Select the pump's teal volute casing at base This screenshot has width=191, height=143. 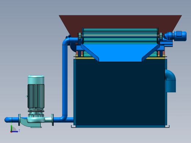click(x=36, y=120)
